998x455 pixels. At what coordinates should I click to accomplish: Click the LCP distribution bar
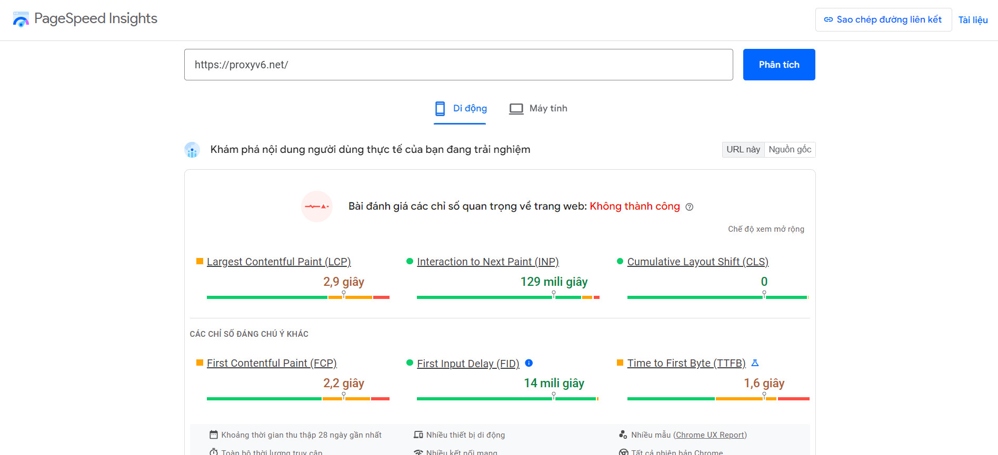coord(298,297)
